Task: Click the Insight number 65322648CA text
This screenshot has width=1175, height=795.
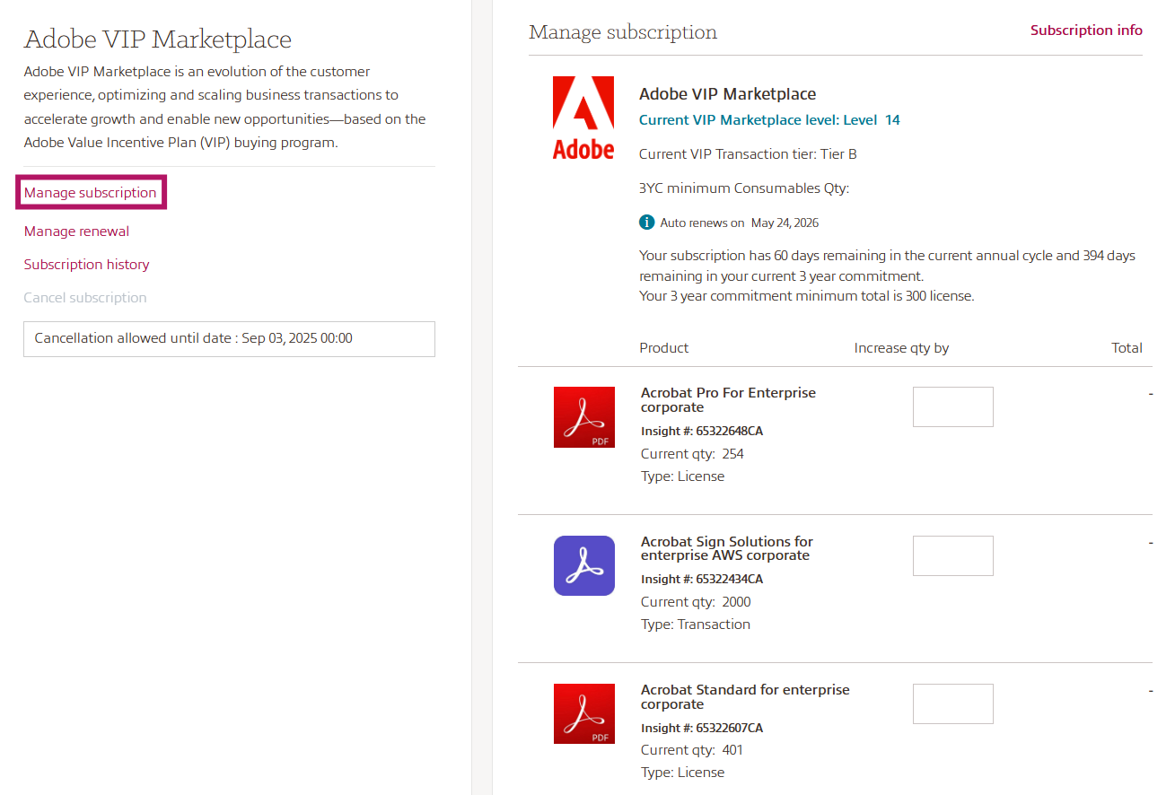Action: (x=701, y=431)
